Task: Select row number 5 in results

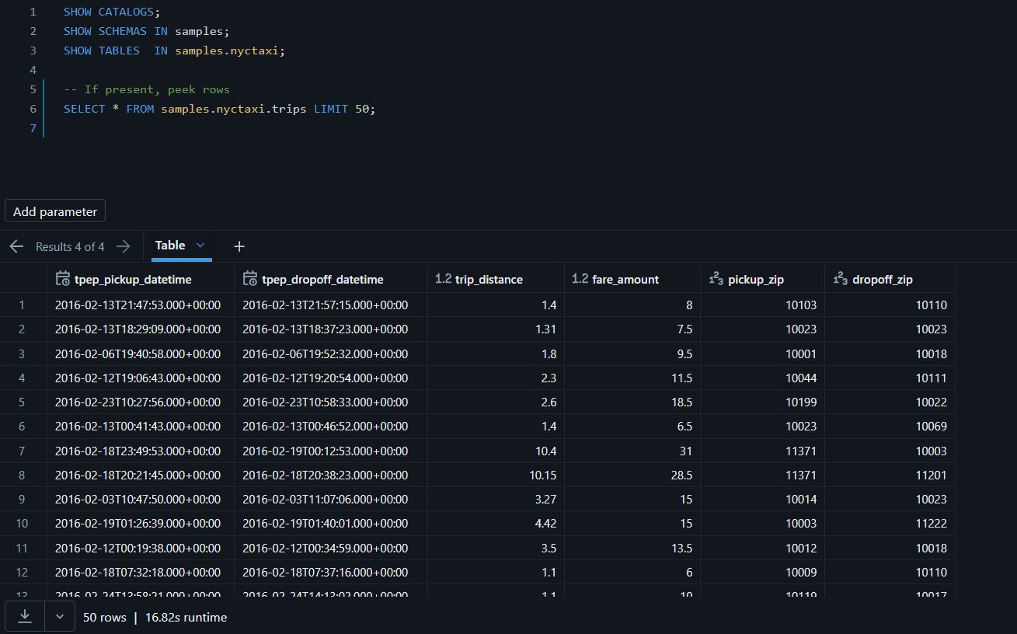Action: click(22, 402)
